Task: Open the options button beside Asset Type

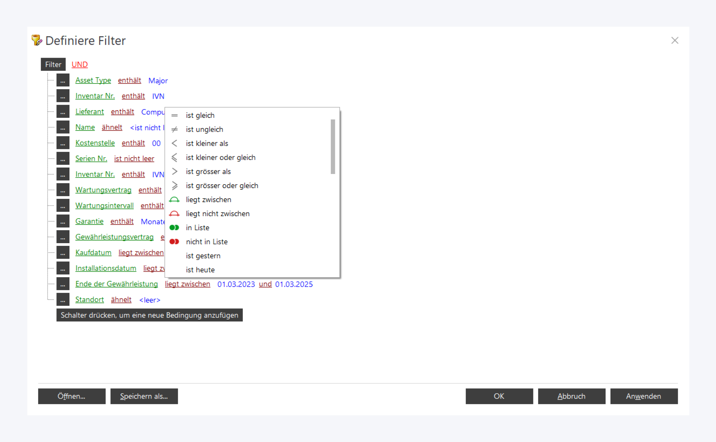Action: coord(63,80)
